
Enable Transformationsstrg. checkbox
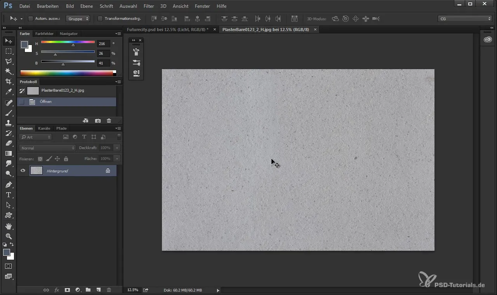(100, 19)
